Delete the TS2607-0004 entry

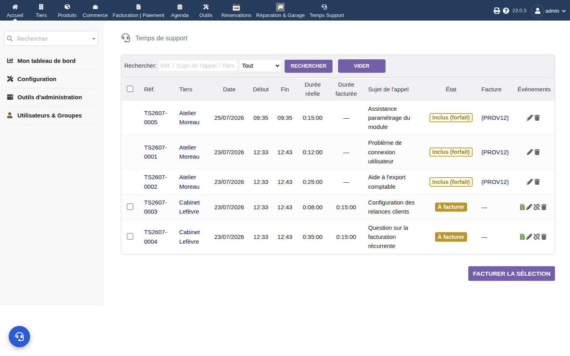[x=544, y=237]
